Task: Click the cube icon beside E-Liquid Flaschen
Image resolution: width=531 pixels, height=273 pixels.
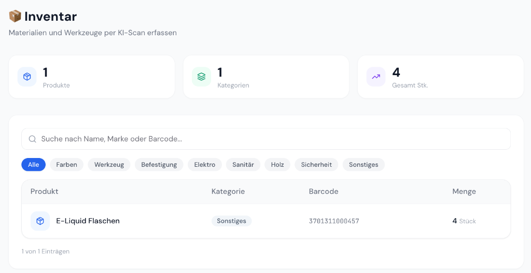Action: point(40,221)
